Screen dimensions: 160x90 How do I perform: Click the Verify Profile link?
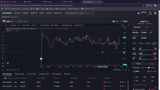[x=148, y=23]
